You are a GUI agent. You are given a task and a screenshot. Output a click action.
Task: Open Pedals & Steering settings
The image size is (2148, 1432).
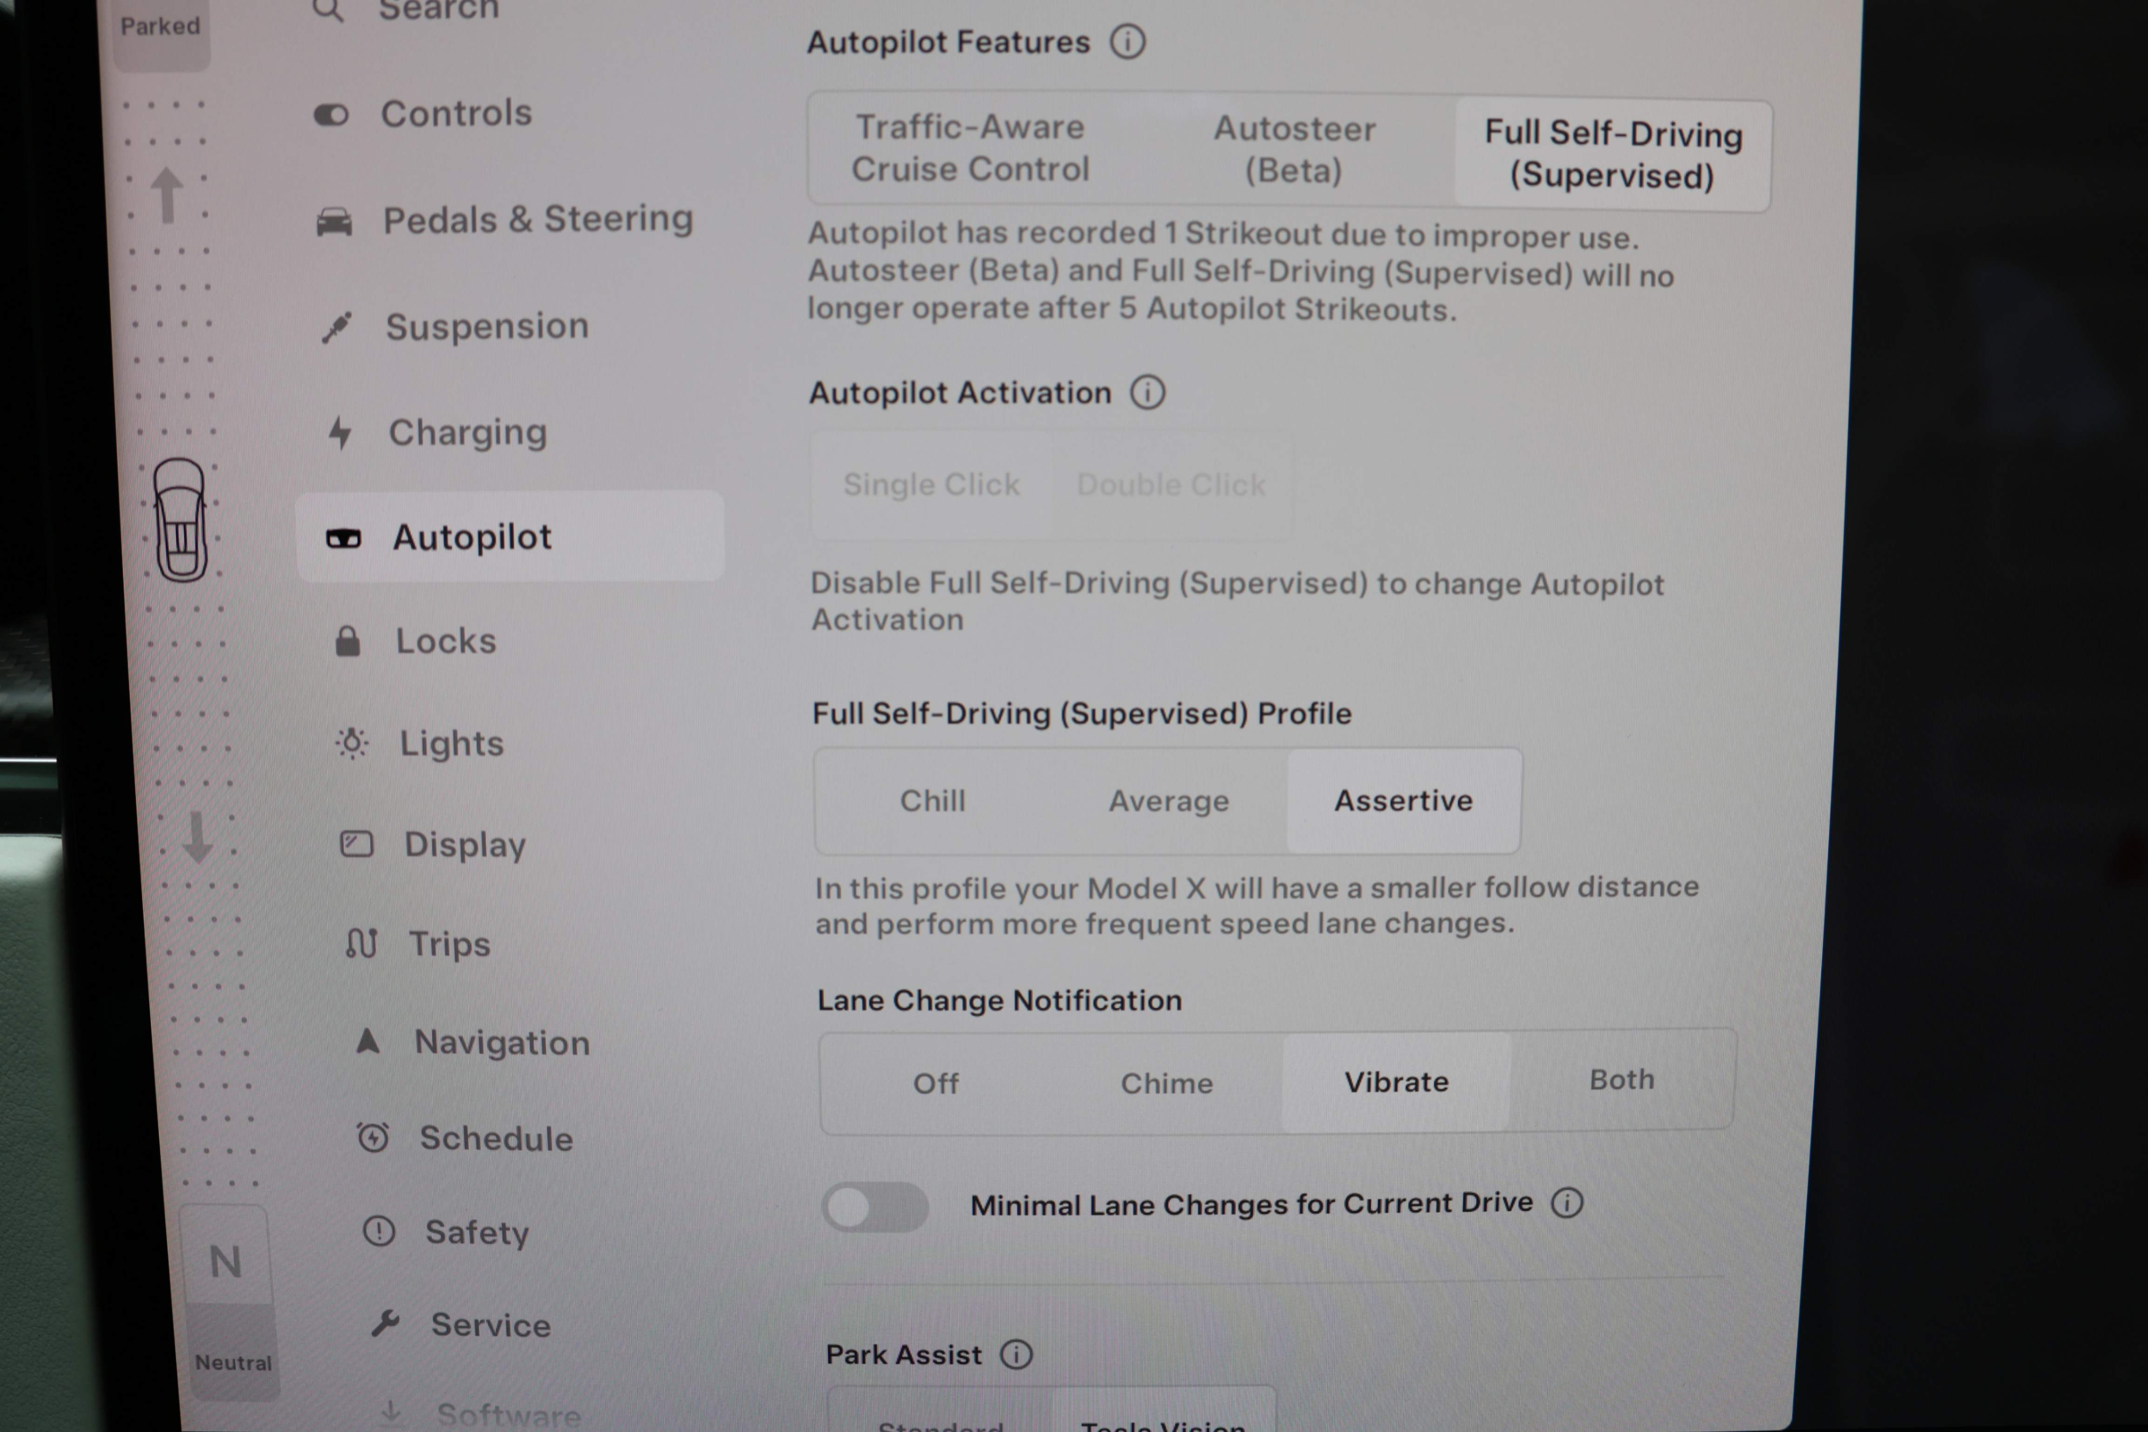537,220
